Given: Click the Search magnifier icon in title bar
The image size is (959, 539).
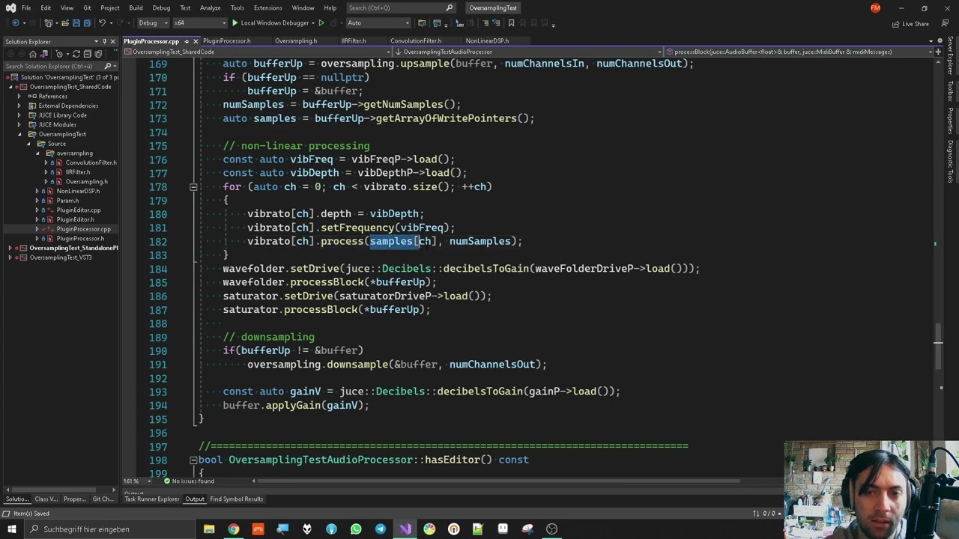Looking at the screenshot, I should point(450,7).
